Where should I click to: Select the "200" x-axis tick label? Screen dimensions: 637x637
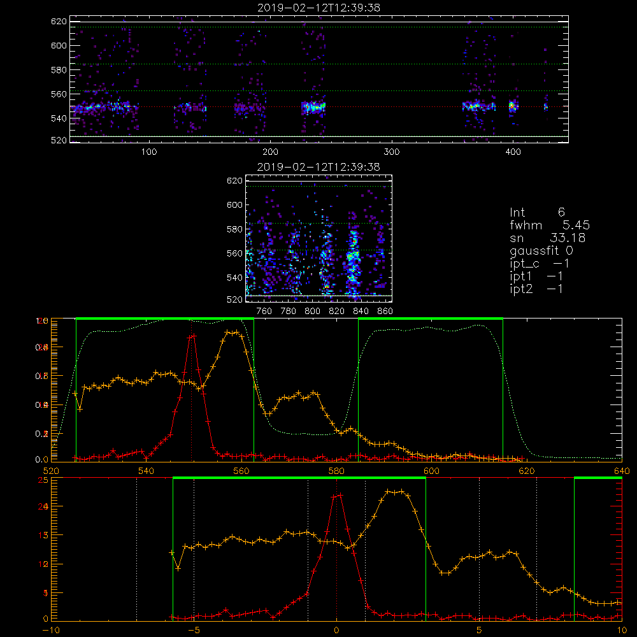coord(270,152)
